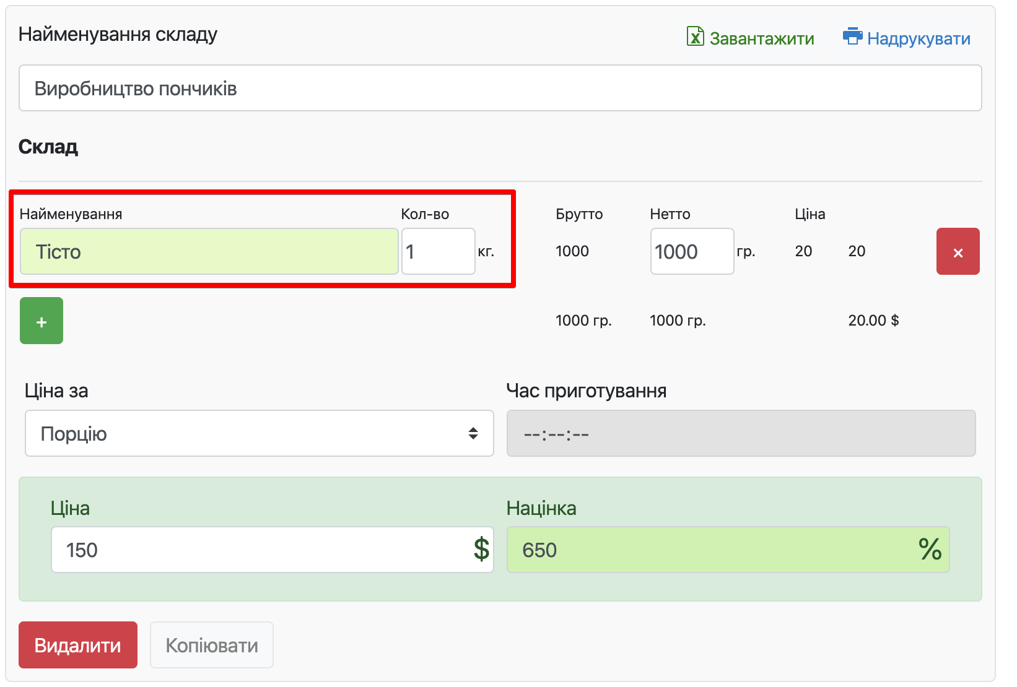Print using the Надрукувати link
The width and height of the screenshot is (1017, 687).
pyautogui.click(x=918, y=38)
